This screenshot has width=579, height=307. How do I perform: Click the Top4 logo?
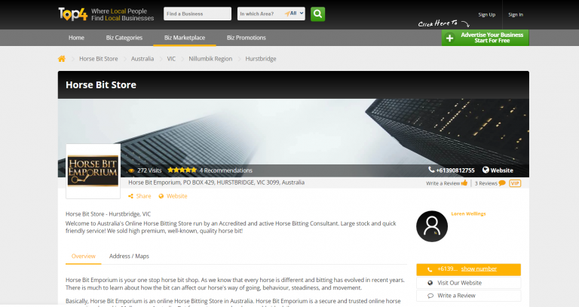pos(73,14)
